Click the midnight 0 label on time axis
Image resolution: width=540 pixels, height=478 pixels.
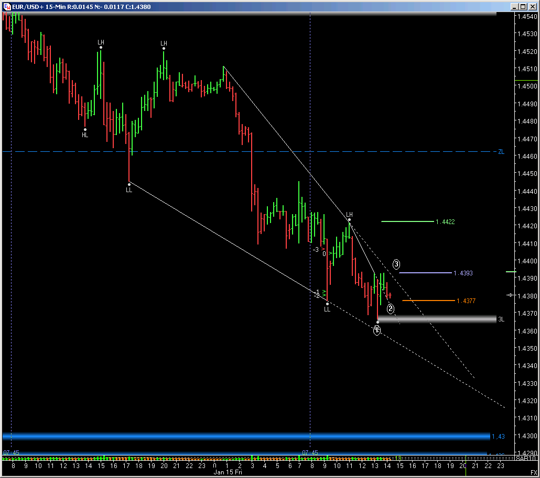tap(215, 465)
